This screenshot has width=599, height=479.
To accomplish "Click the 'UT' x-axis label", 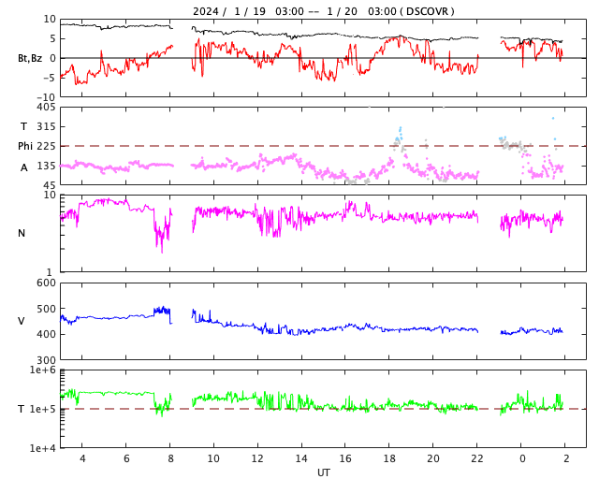I will pyautogui.click(x=323, y=472).
